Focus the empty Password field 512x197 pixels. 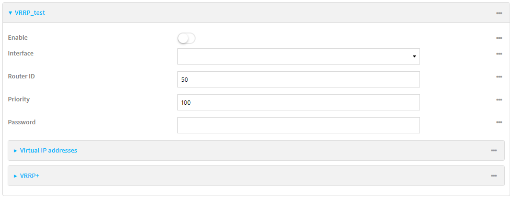tap(298, 125)
